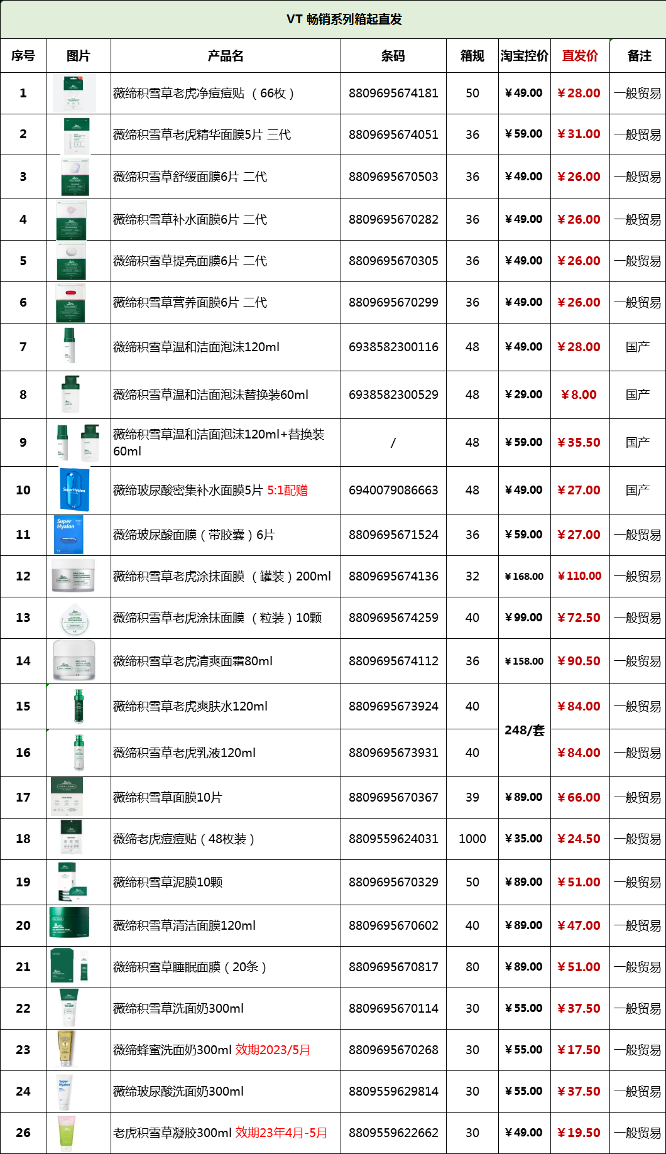Select the slash barcode cell in row 9
Image resolution: width=666 pixels, height=1154 pixels.
pyautogui.click(x=393, y=443)
